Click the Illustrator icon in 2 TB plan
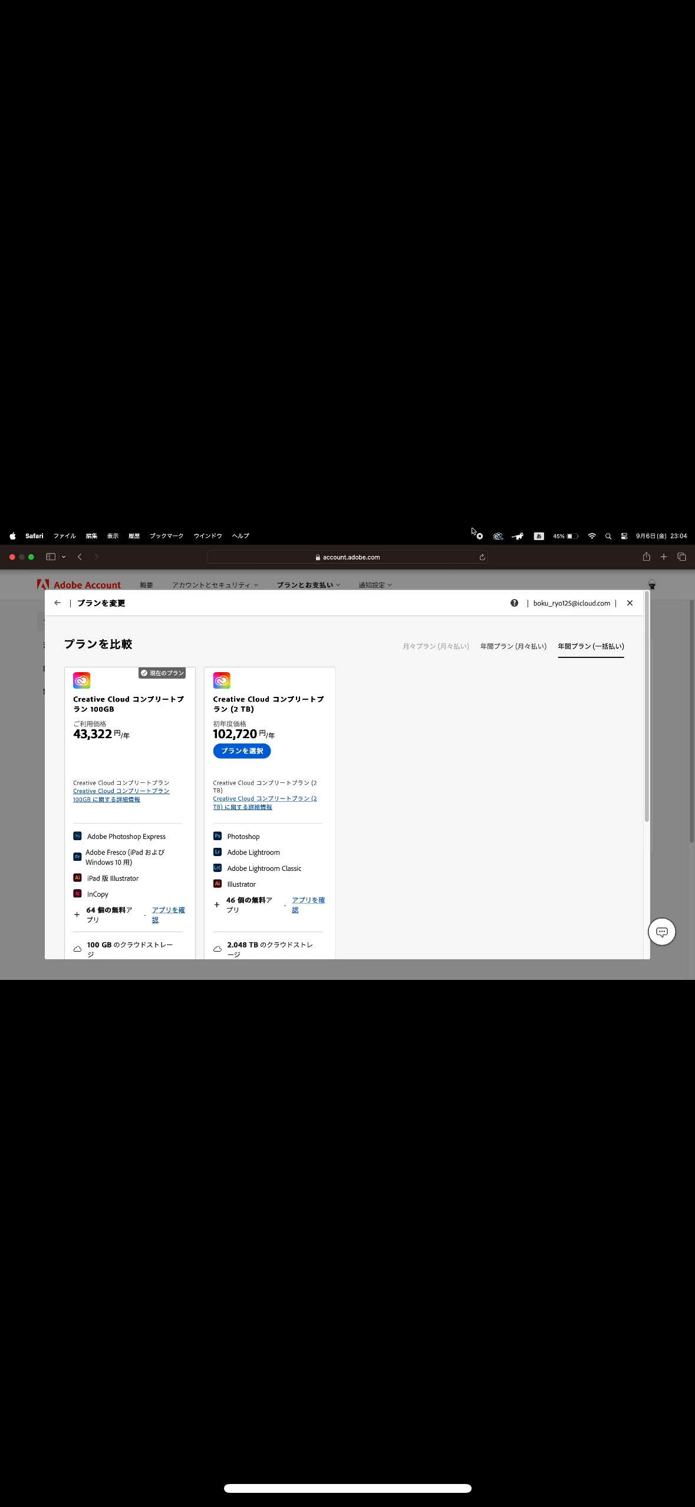Screen dimensions: 695x1507 (217, 884)
